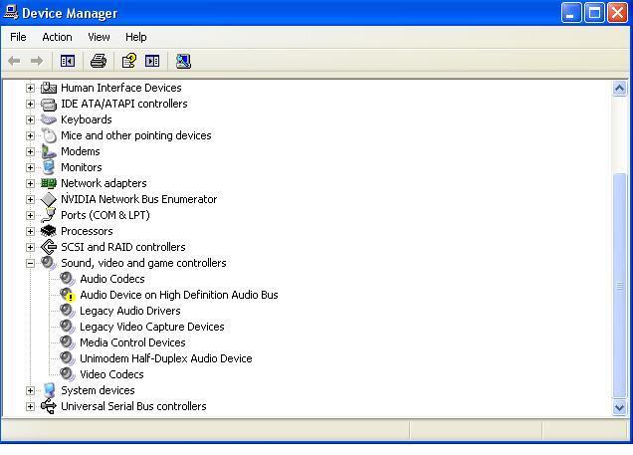This screenshot has width=633, height=455.
Task: Click the Processors chip icon
Action: pyautogui.click(x=49, y=231)
